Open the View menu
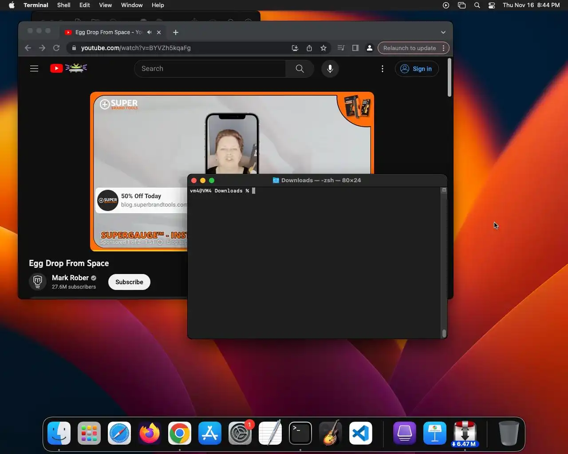The height and width of the screenshot is (454, 568). (105, 5)
